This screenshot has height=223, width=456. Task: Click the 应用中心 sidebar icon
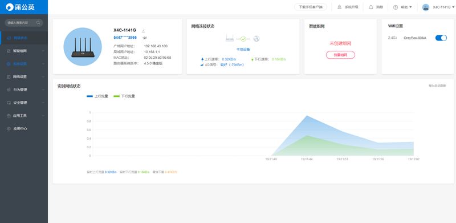[9, 128]
